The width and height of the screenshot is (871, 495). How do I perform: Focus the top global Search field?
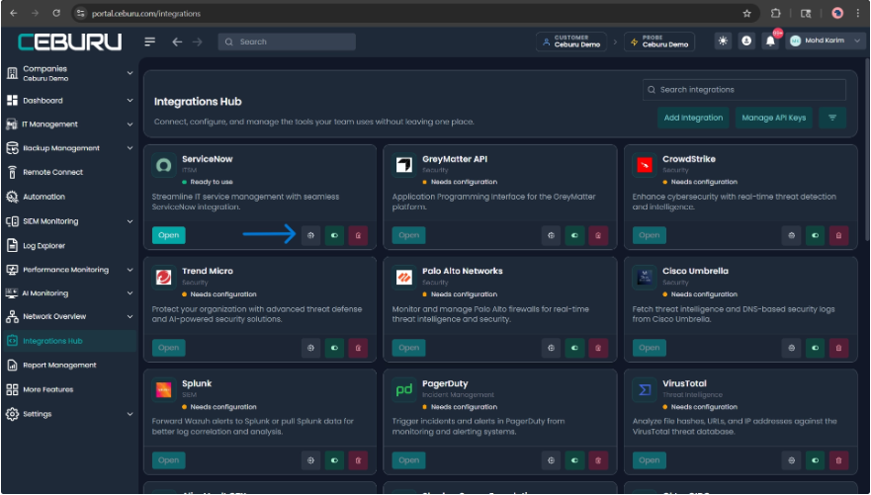click(x=287, y=41)
